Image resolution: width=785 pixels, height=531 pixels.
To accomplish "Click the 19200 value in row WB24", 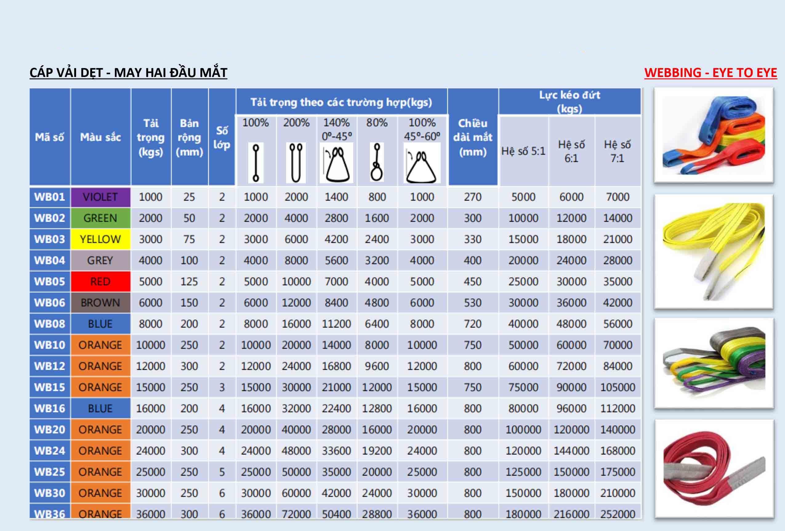I will point(376,451).
